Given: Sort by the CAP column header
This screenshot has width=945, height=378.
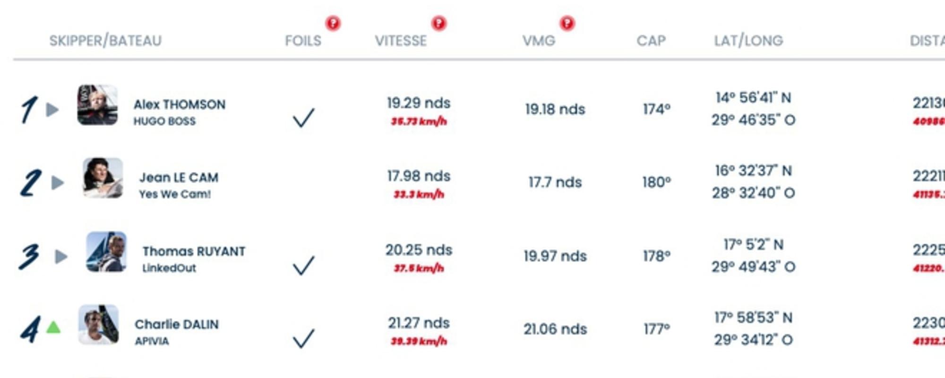Looking at the screenshot, I should click(651, 41).
